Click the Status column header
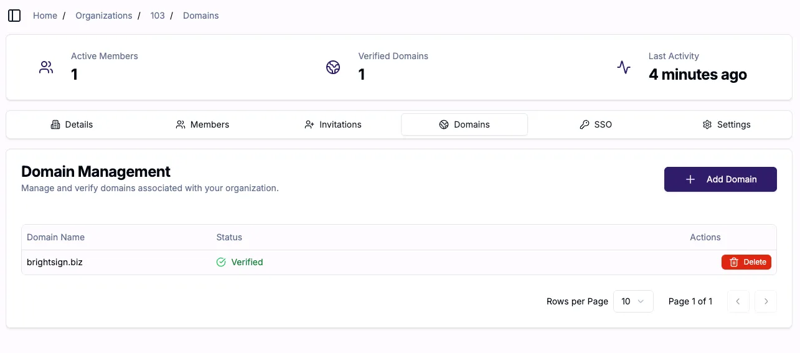Image resolution: width=800 pixels, height=353 pixels. pyautogui.click(x=229, y=237)
